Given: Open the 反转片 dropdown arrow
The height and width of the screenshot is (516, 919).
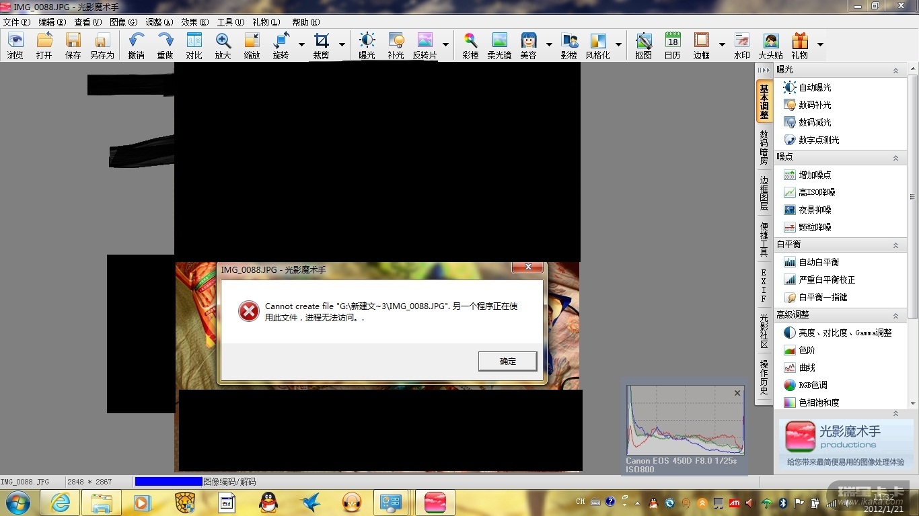Looking at the screenshot, I should click(x=445, y=45).
